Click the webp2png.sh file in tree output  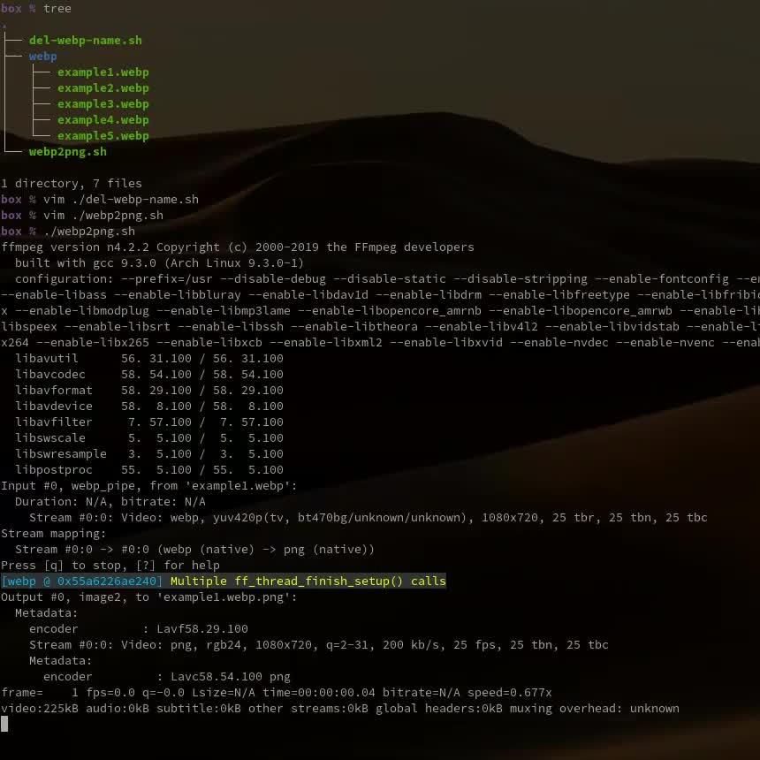click(x=67, y=152)
